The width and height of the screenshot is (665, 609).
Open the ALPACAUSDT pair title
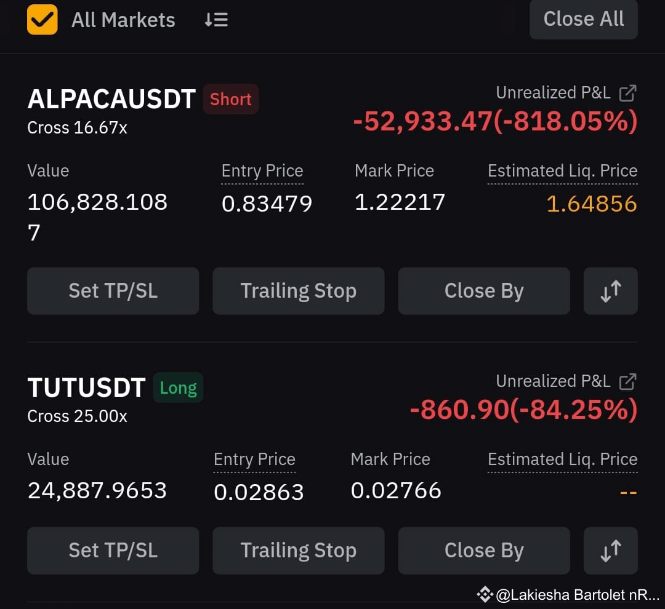(x=111, y=99)
